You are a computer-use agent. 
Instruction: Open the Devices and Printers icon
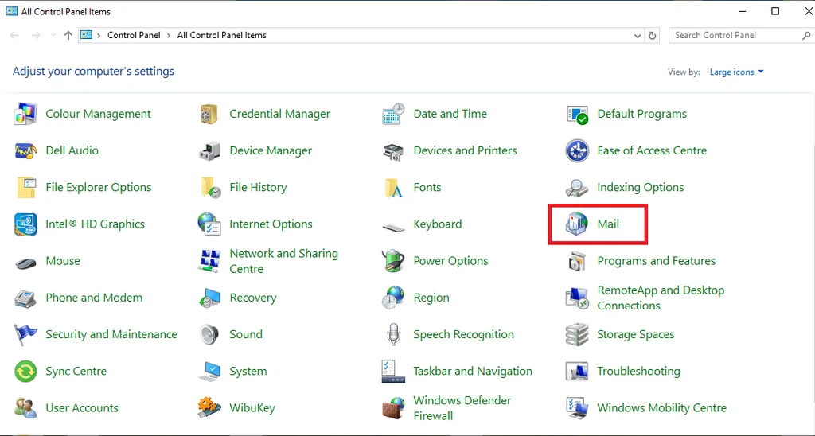click(x=393, y=150)
